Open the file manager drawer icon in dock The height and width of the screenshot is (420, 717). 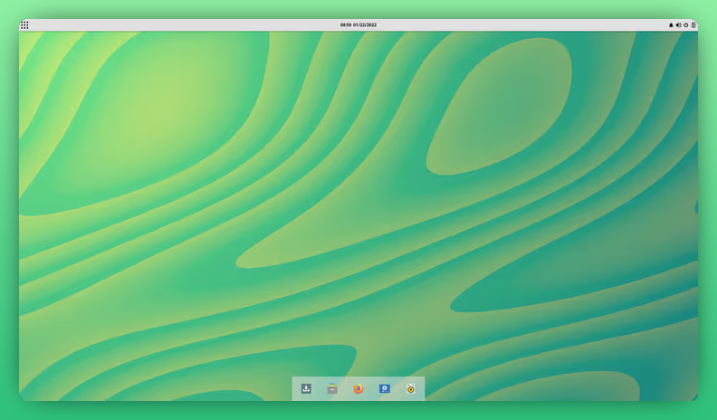coord(332,388)
